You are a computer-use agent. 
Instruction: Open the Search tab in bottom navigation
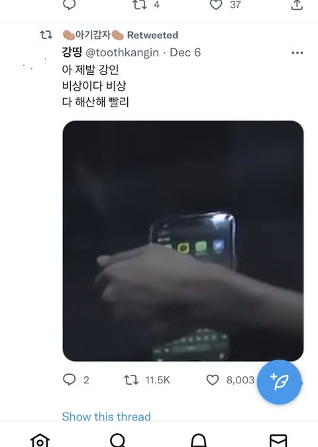(x=118, y=440)
